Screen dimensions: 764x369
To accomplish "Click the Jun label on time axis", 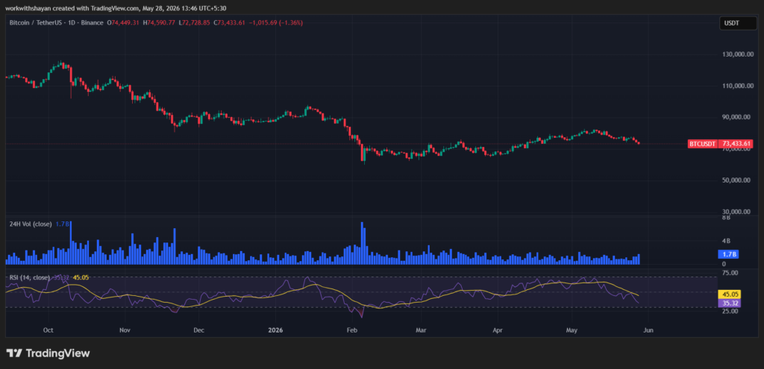I will click(x=648, y=330).
